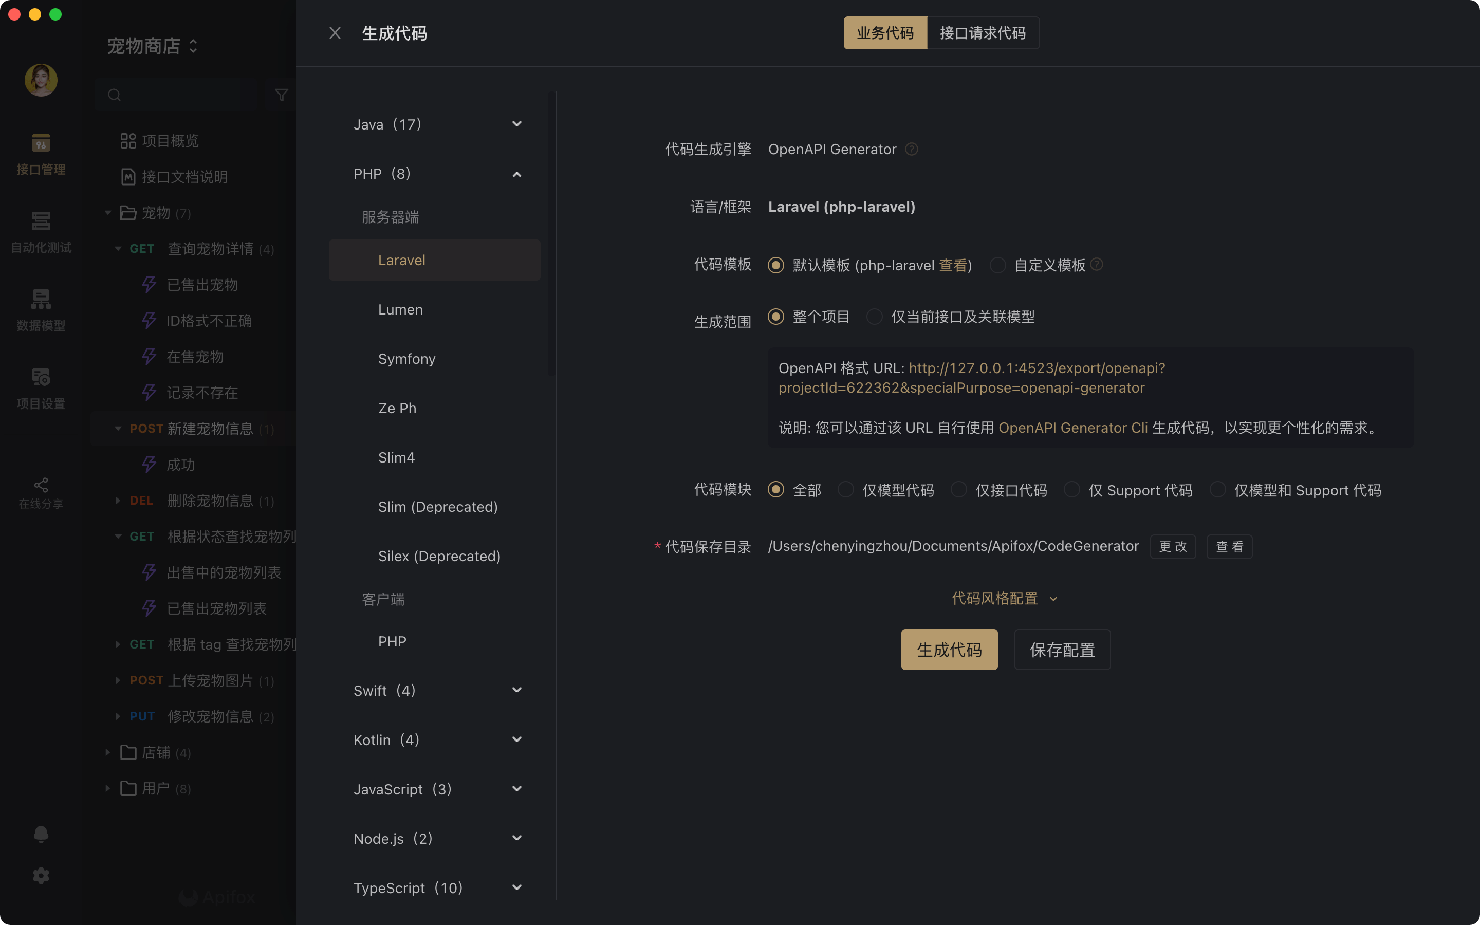Switch to 接口请求代码 tab

point(982,33)
